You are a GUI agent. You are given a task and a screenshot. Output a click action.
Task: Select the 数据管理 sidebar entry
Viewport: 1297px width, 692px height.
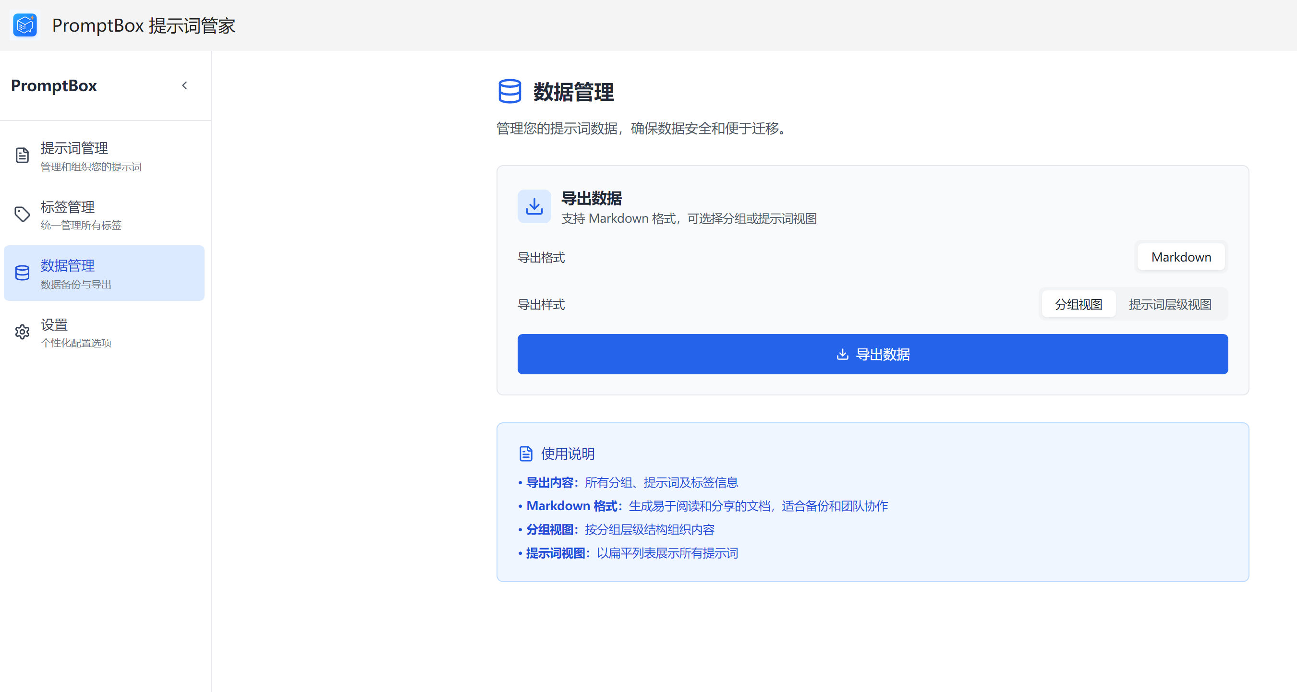104,273
